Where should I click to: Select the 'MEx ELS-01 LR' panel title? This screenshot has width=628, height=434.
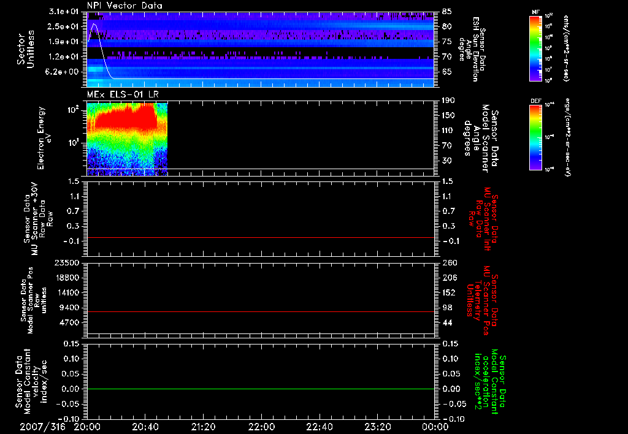tap(123, 94)
